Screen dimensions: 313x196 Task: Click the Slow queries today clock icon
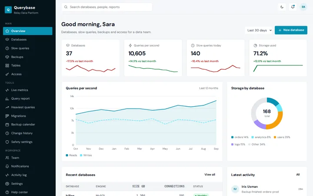click(x=193, y=45)
